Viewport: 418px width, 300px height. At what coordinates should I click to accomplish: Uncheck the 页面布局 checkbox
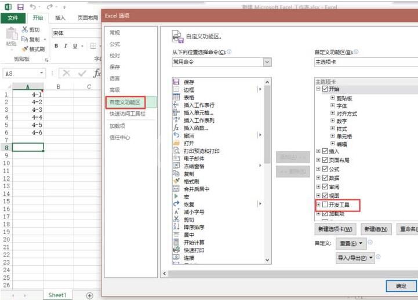325,160
